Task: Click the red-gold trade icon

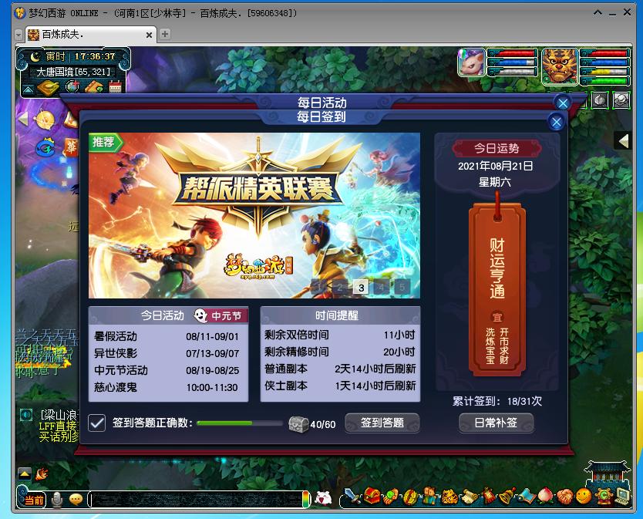Action: pyautogui.click(x=409, y=496)
